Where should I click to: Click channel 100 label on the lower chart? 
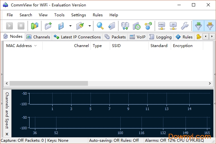(x=120, y=133)
